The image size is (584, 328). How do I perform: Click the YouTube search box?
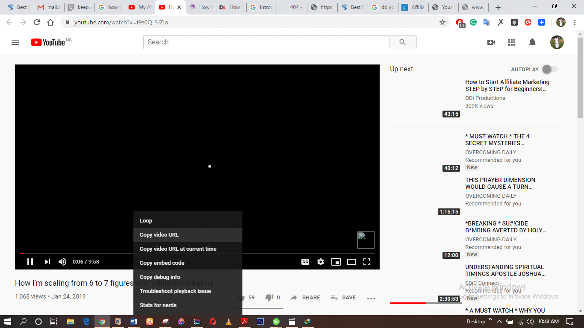point(266,42)
